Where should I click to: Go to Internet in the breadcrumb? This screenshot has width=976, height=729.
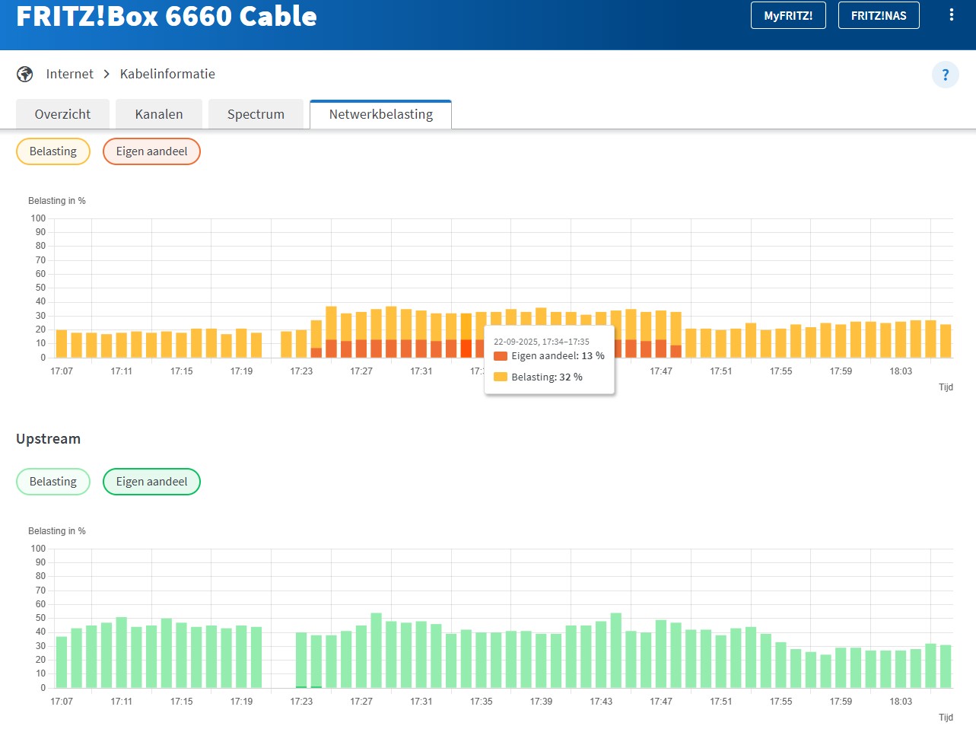(69, 74)
